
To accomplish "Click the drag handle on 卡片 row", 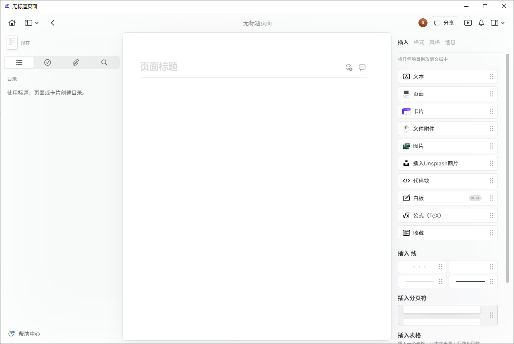I will 492,111.
